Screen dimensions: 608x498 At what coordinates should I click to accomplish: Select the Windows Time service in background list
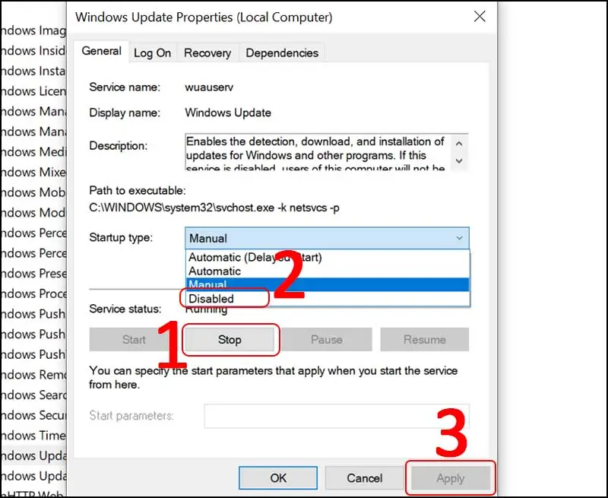30,436
